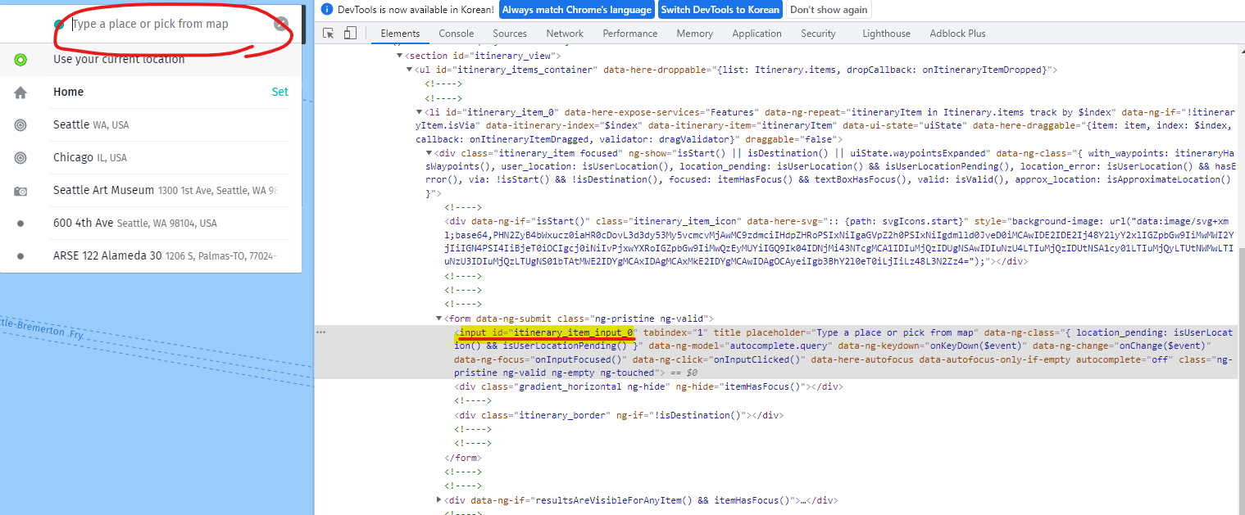The width and height of the screenshot is (1245, 515).
Task: Collapse the div itinerary_item focused node
Action: click(x=429, y=153)
